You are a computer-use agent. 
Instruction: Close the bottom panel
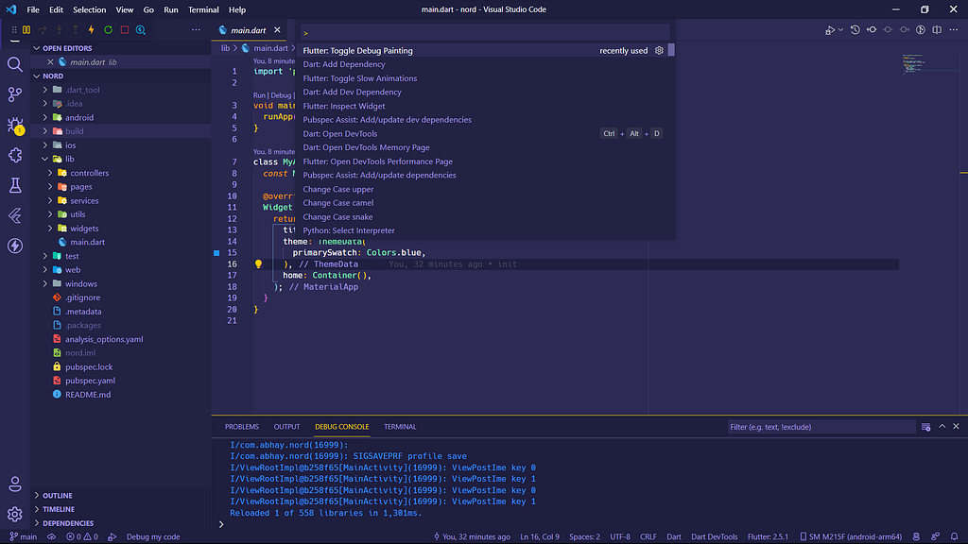[957, 426]
